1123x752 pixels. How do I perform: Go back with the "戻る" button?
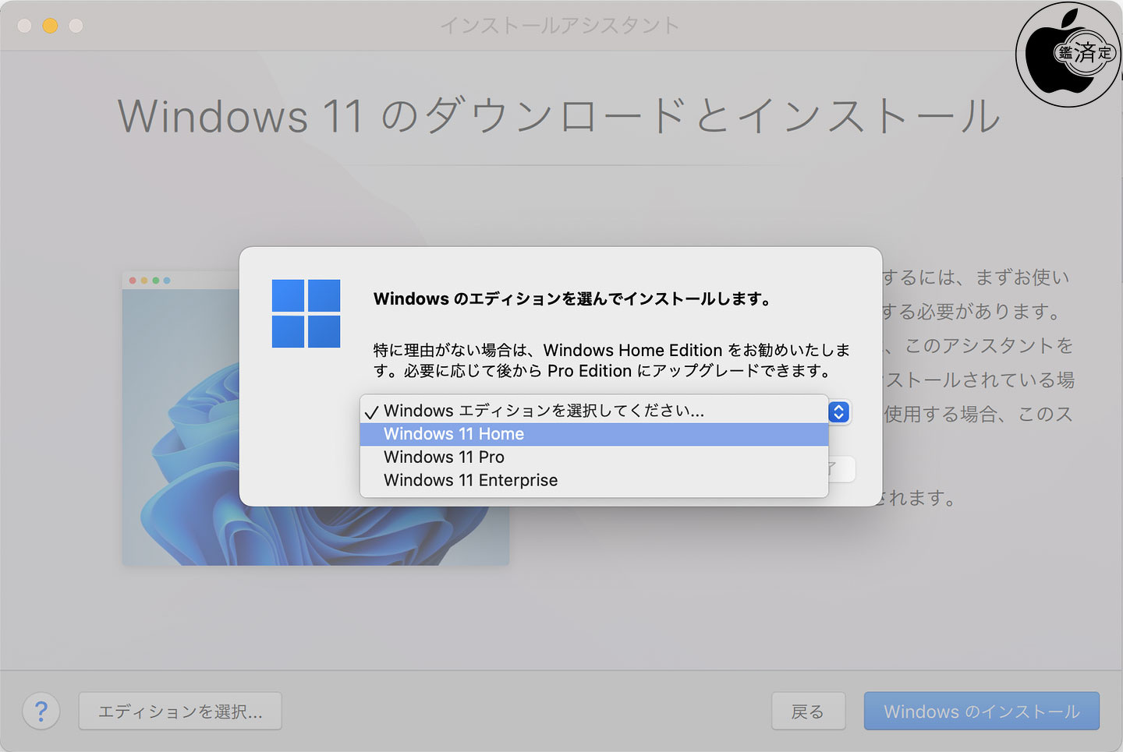808,711
